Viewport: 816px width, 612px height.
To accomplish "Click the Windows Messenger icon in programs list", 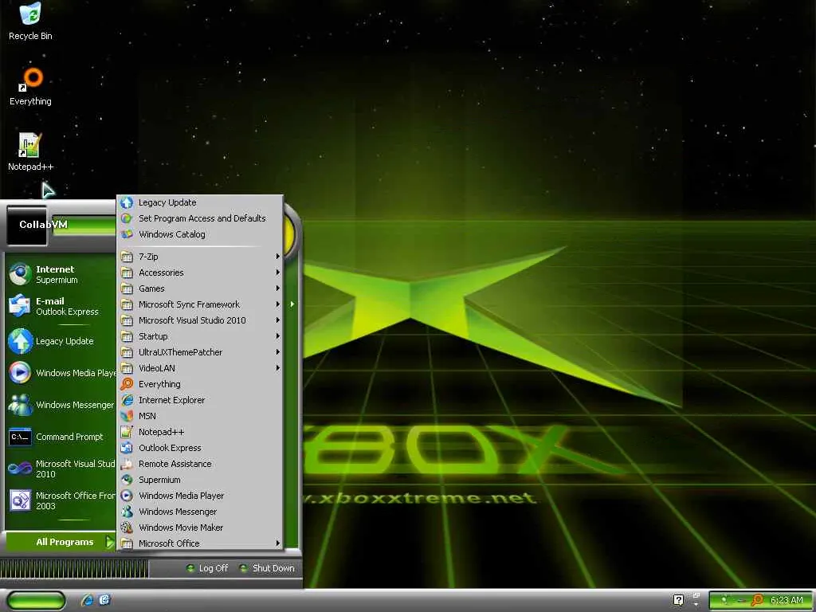I will click(x=127, y=512).
